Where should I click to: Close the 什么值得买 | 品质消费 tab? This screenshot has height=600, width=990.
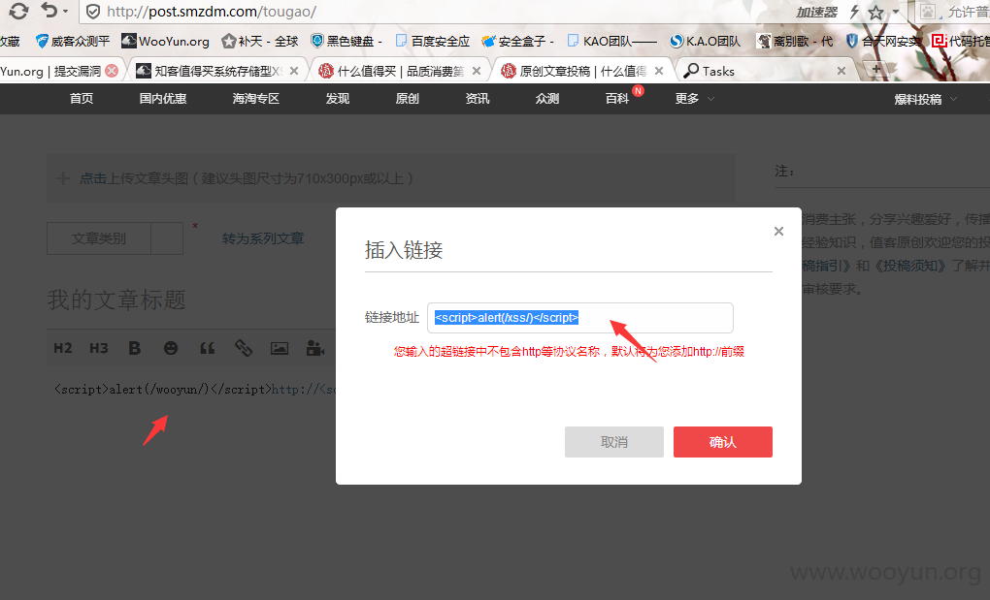click(476, 71)
